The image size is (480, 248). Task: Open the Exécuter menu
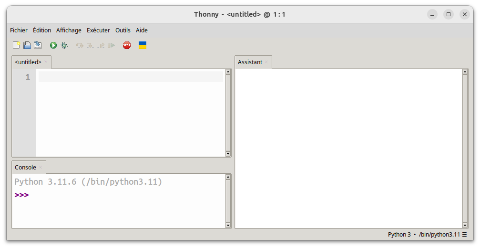tap(98, 30)
